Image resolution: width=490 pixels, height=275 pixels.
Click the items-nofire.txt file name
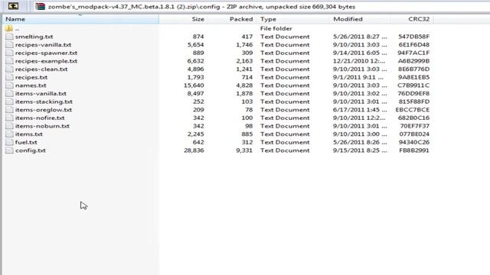(40, 118)
